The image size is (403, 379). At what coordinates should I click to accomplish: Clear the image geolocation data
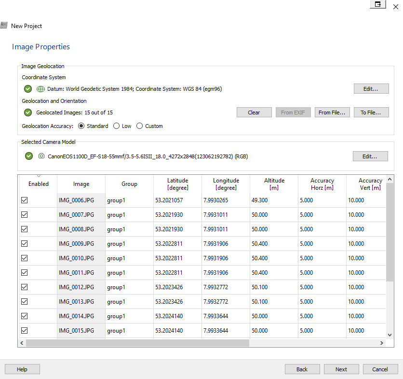(254, 112)
